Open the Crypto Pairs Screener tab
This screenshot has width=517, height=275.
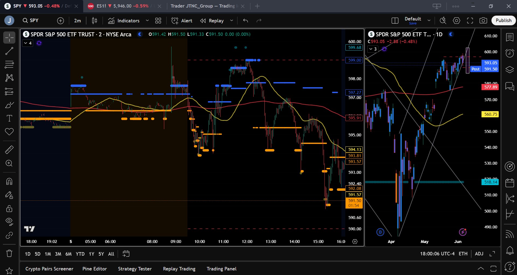pyautogui.click(x=49, y=269)
